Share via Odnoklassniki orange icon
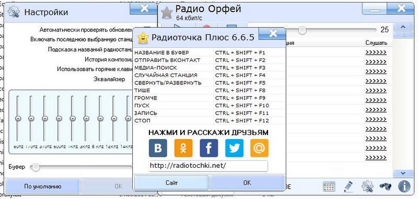 pyautogui.click(x=183, y=148)
